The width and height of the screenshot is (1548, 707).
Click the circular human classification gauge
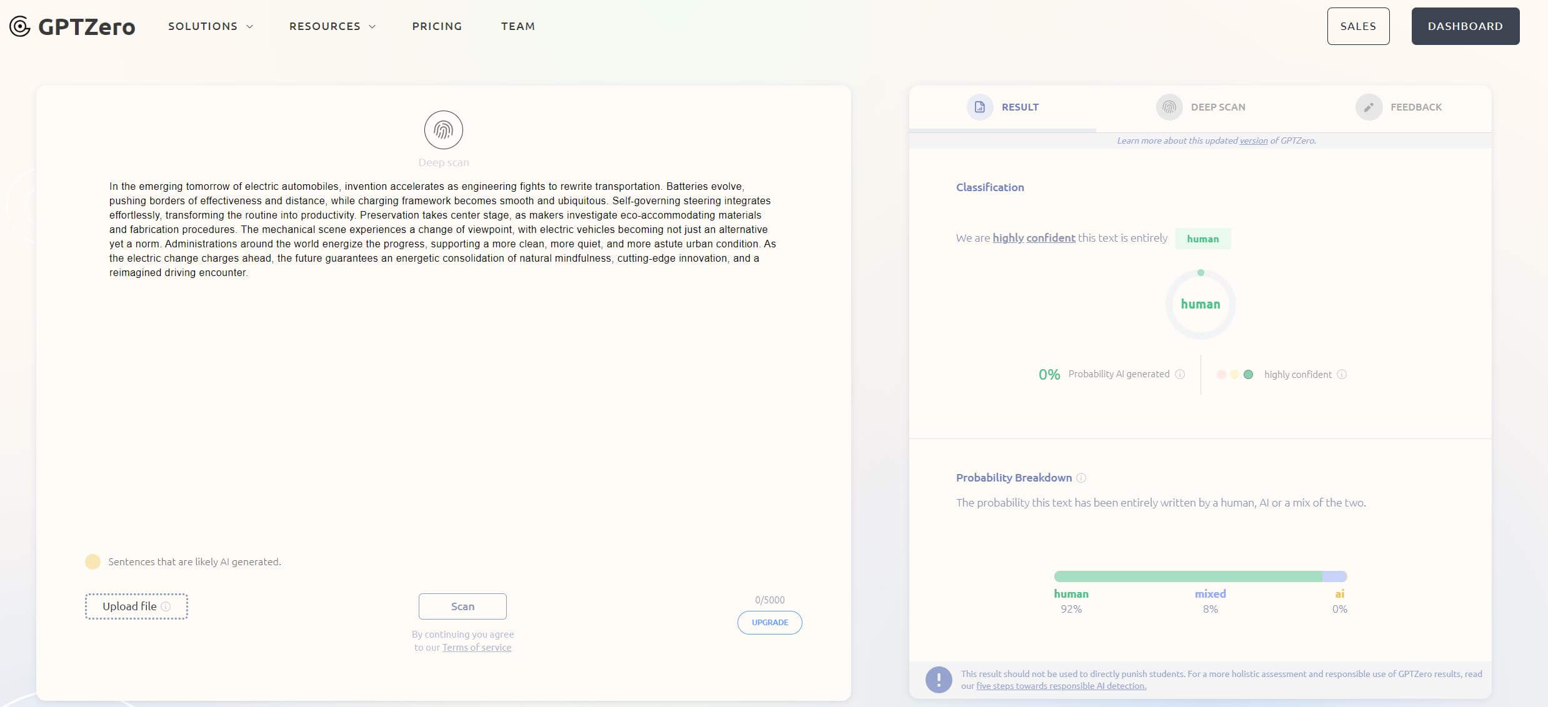pyautogui.click(x=1201, y=304)
